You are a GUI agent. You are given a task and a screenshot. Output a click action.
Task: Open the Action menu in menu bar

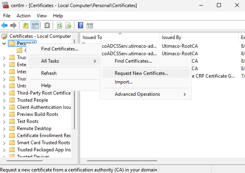[23, 16]
